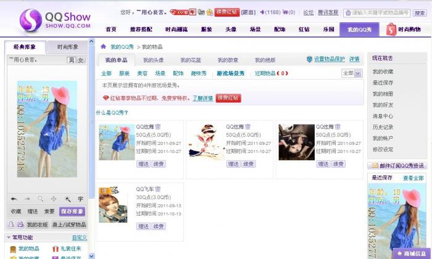Viewport: 432px width, 259px height.
Task: Click the redo right-arrow under the avatar
Action: tap(27, 199)
